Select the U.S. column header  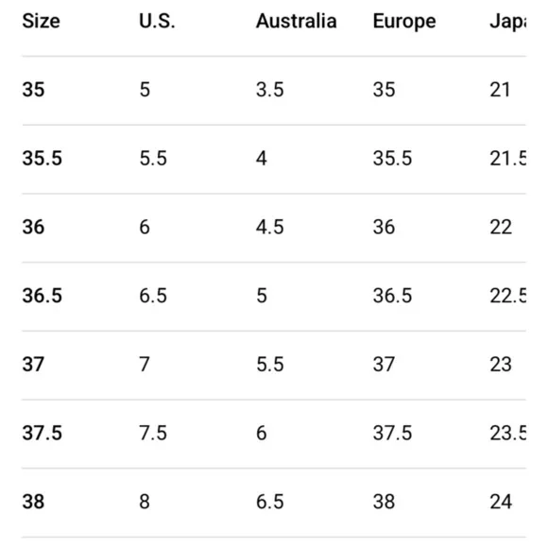(x=157, y=21)
